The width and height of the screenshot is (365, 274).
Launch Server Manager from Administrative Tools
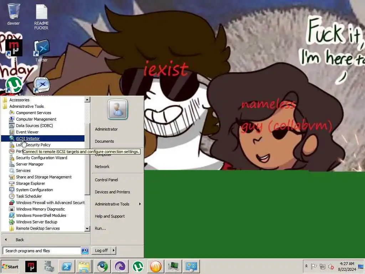[30, 164]
